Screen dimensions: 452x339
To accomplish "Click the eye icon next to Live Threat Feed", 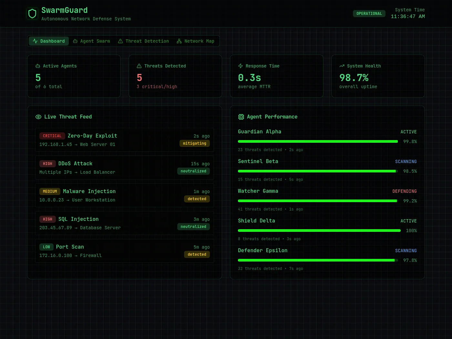I will pos(38,117).
